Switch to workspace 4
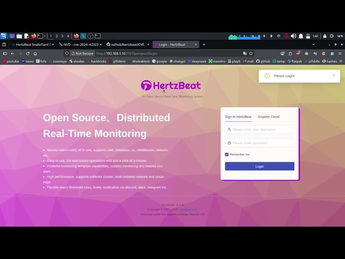This screenshot has height=259, width=345. tap(68, 36)
